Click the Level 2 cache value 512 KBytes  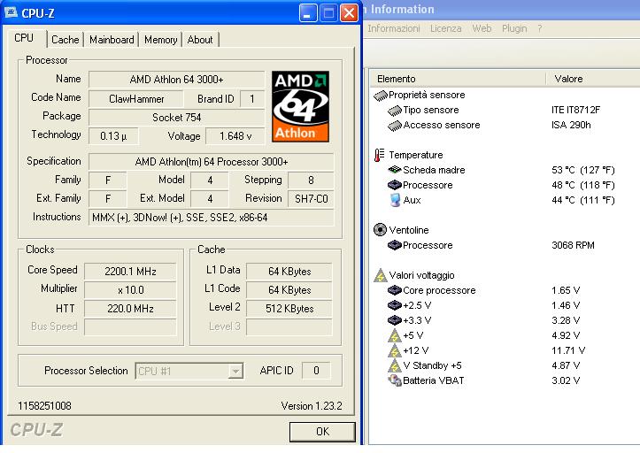pyautogui.click(x=289, y=309)
